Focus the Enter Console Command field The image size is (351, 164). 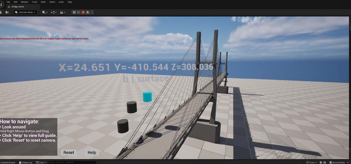point(72,162)
